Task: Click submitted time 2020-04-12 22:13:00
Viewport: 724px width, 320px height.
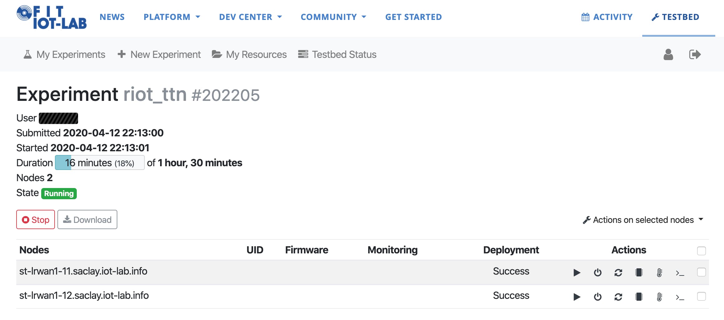Action: click(113, 133)
